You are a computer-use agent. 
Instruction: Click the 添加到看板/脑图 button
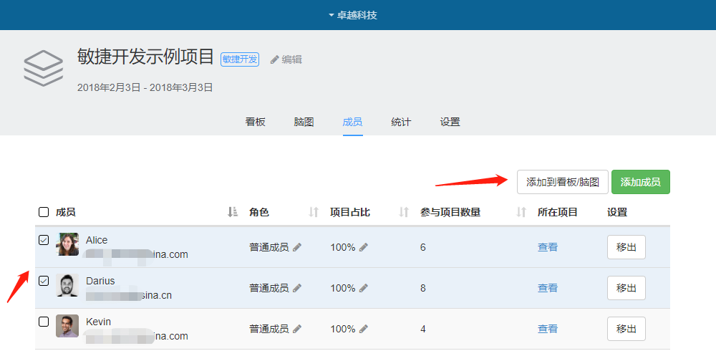563,182
